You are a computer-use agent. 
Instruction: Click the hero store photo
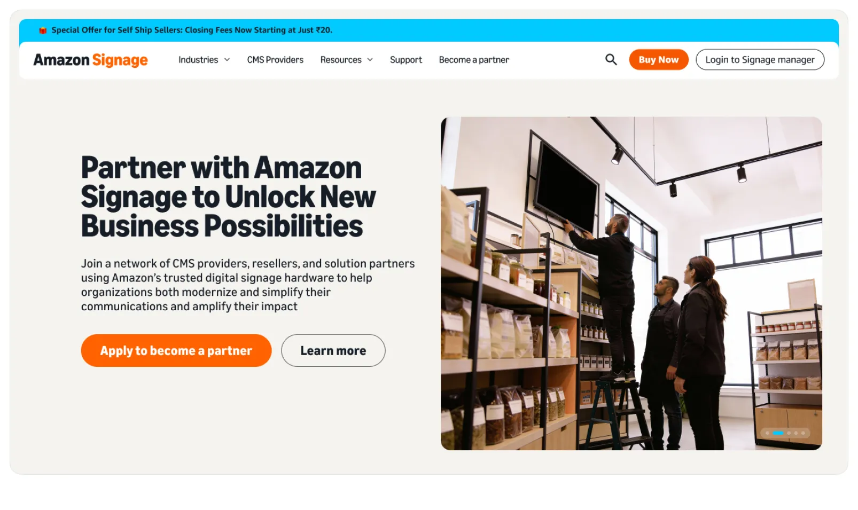point(631,283)
